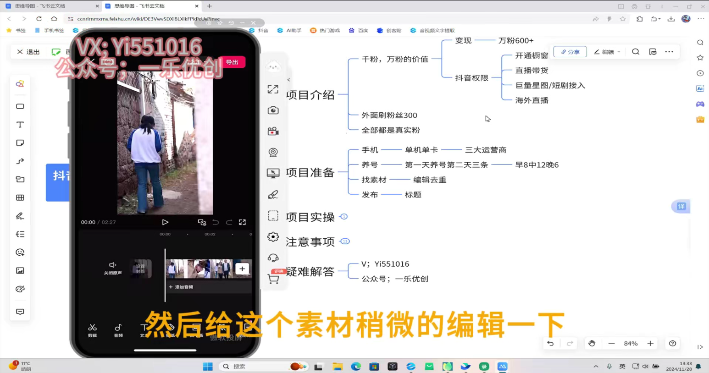Screen dimensions: 709x373
Task: Open mirror toolbar settings gear
Action: 273,237
